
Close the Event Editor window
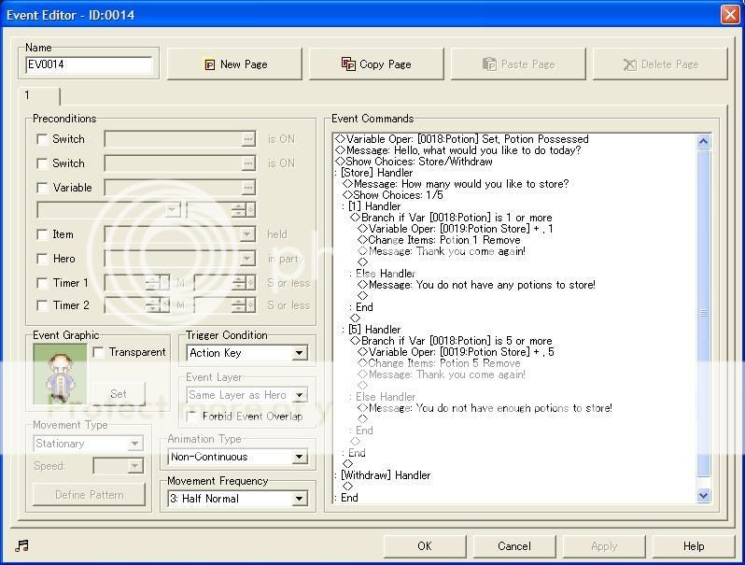click(729, 14)
